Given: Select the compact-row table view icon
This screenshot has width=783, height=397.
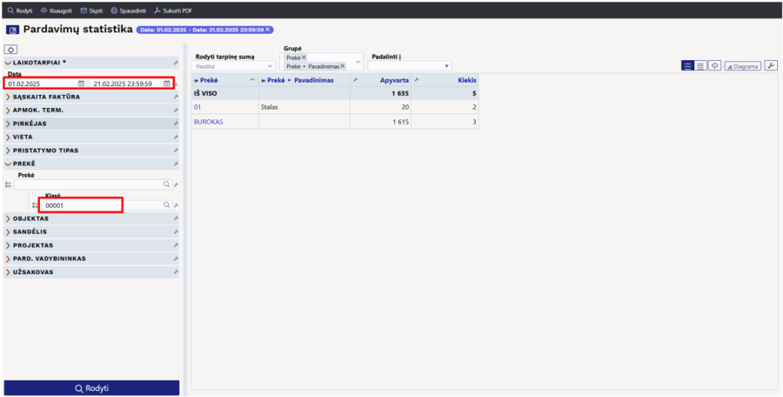Looking at the screenshot, I should point(700,66).
